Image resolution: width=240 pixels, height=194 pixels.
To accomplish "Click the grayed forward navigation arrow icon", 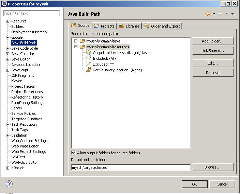I will [220, 14].
